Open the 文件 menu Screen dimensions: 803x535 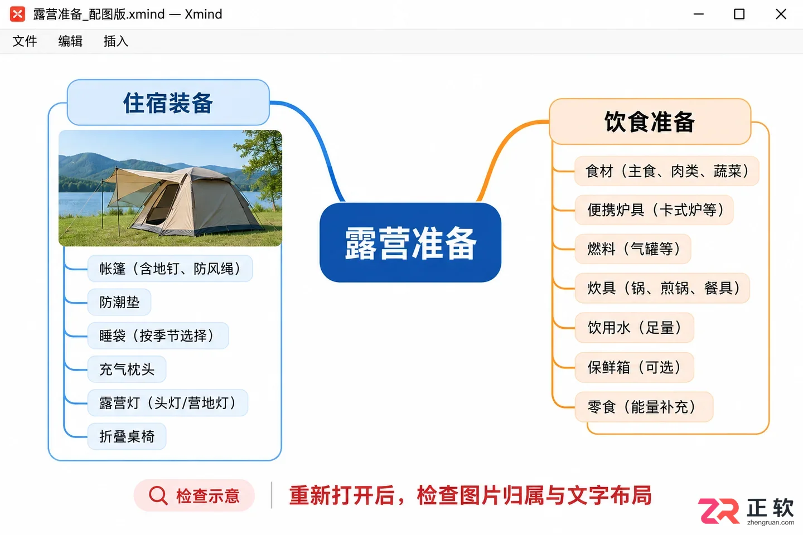coord(25,41)
